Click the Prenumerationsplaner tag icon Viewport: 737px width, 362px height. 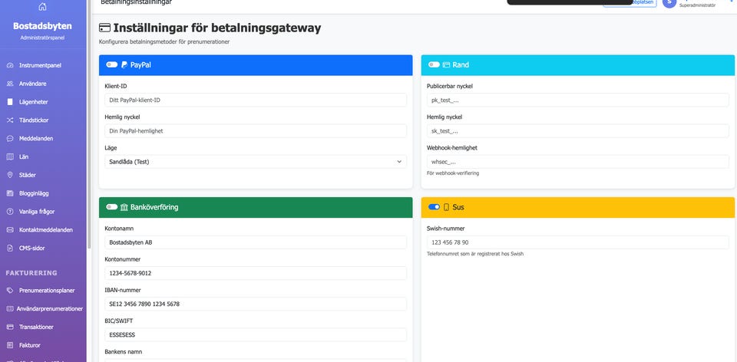(10, 291)
